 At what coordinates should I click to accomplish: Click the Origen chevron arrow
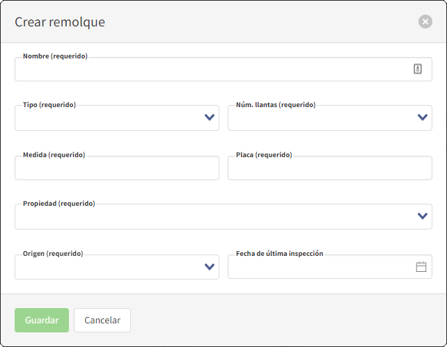point(210,266)
